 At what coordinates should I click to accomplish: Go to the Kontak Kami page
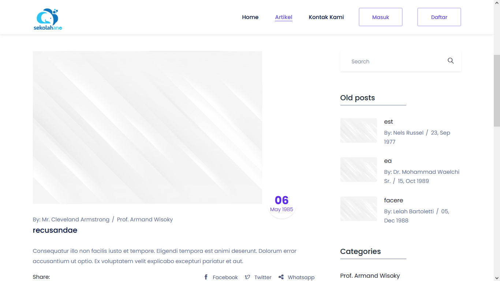click(326, 17)
